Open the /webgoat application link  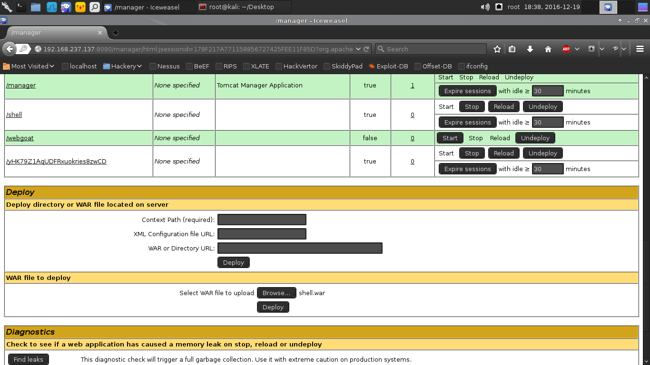(20, 138)
